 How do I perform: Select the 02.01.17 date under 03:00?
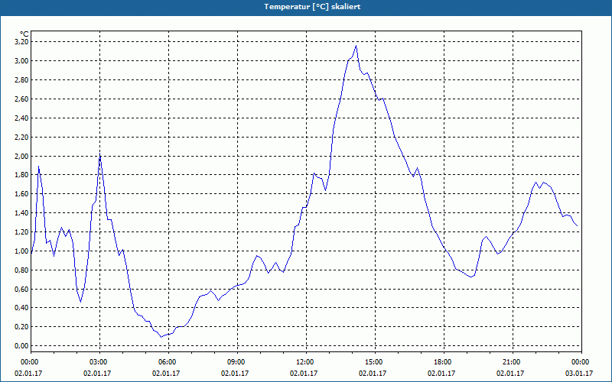tap(97, 374)
